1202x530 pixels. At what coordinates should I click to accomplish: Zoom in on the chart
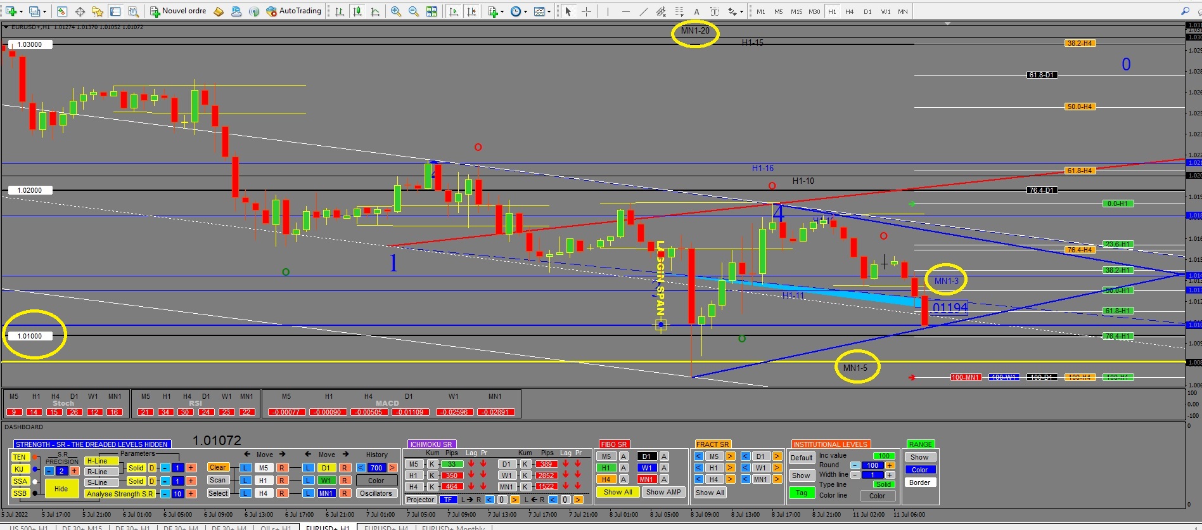pyautogui.click(x=396, y=11)
